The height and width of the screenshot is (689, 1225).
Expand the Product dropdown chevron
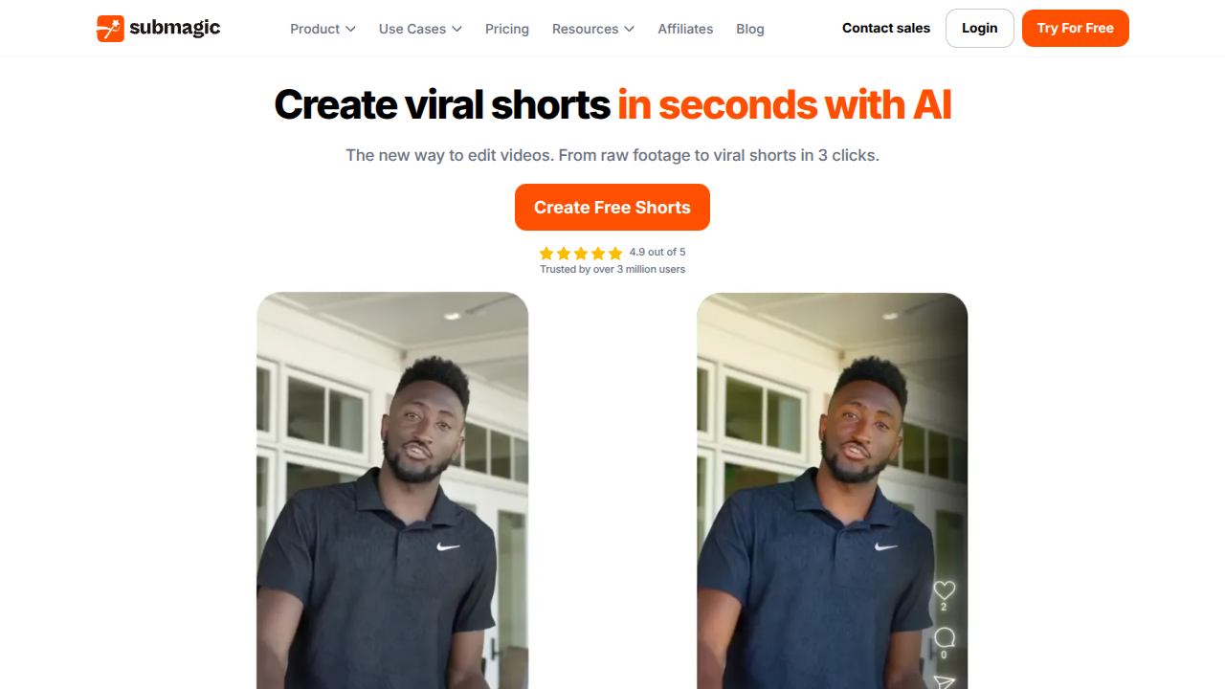pos(350,30)
